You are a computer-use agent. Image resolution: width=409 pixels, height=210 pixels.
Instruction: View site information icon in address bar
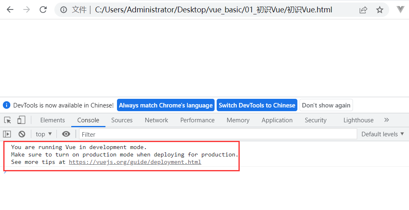coord(63,10)
